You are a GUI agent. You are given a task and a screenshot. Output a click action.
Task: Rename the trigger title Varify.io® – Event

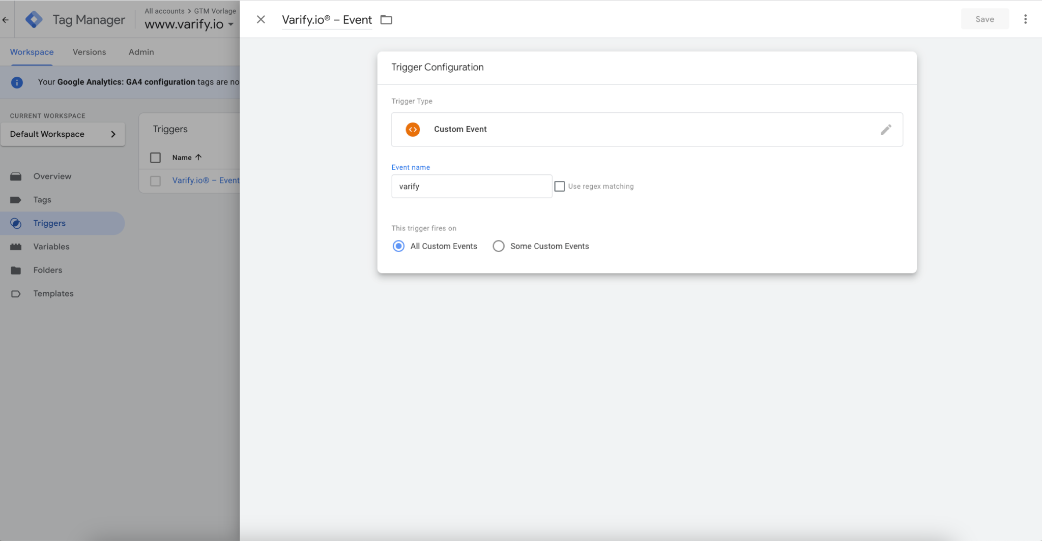(x=327, y=20)
